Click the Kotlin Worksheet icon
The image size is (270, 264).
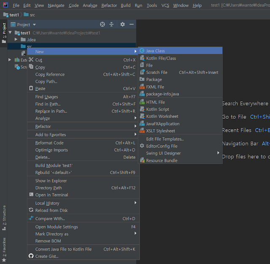click(142, 116)
